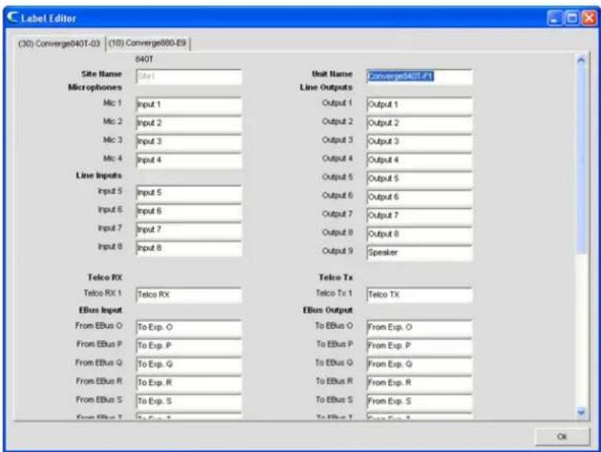The image size is (601, 452).
Task: Click the To EBus S field
Action: (x=419, y=401)
